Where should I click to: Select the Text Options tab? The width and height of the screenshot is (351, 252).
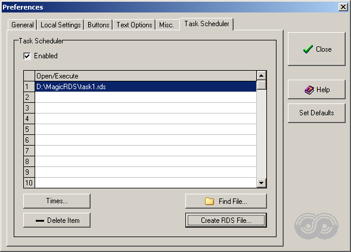(134, 25)
